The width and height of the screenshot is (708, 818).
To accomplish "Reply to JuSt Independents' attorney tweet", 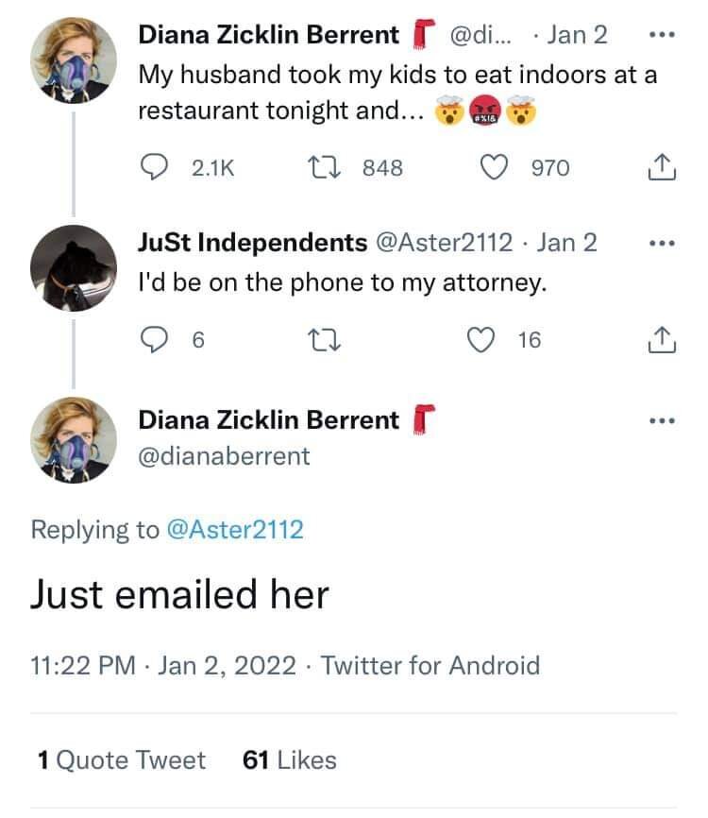I will click(153, 340).
